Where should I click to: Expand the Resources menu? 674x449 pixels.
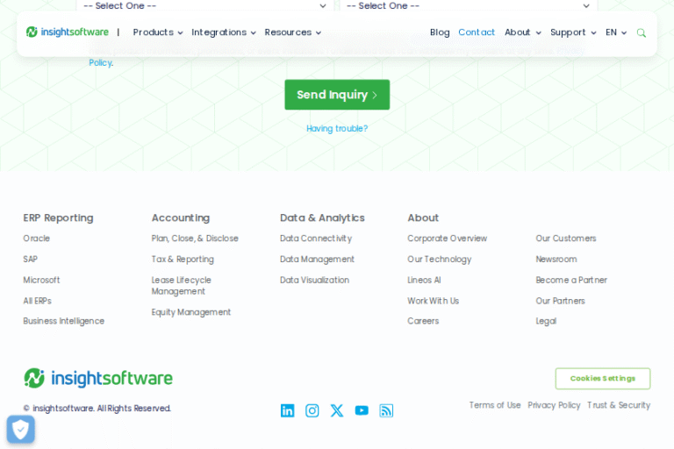click(x=293, y=32)
